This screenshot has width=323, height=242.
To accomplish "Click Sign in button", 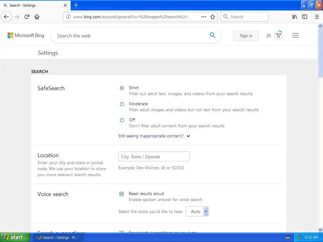I will click(246, 36).
